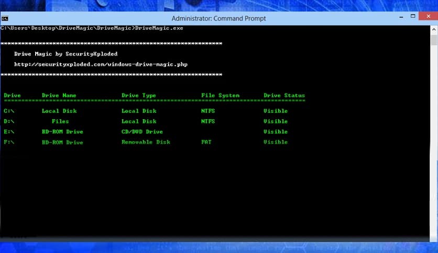Click 'NTFS' in the D:\ row
Viewport: 438px width, 253px height.
point(208,121)
